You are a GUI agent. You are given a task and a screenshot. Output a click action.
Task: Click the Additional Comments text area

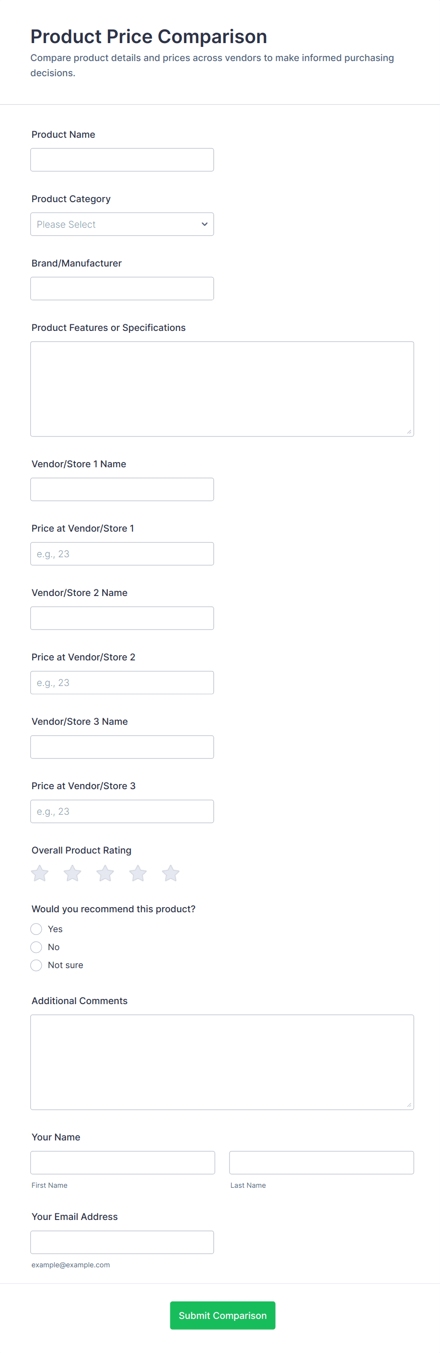(222, 1062)
